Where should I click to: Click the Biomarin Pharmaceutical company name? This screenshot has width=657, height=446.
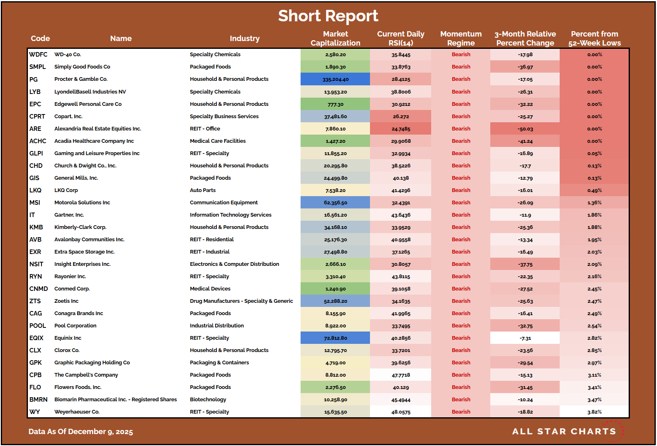tap(115, 400)
